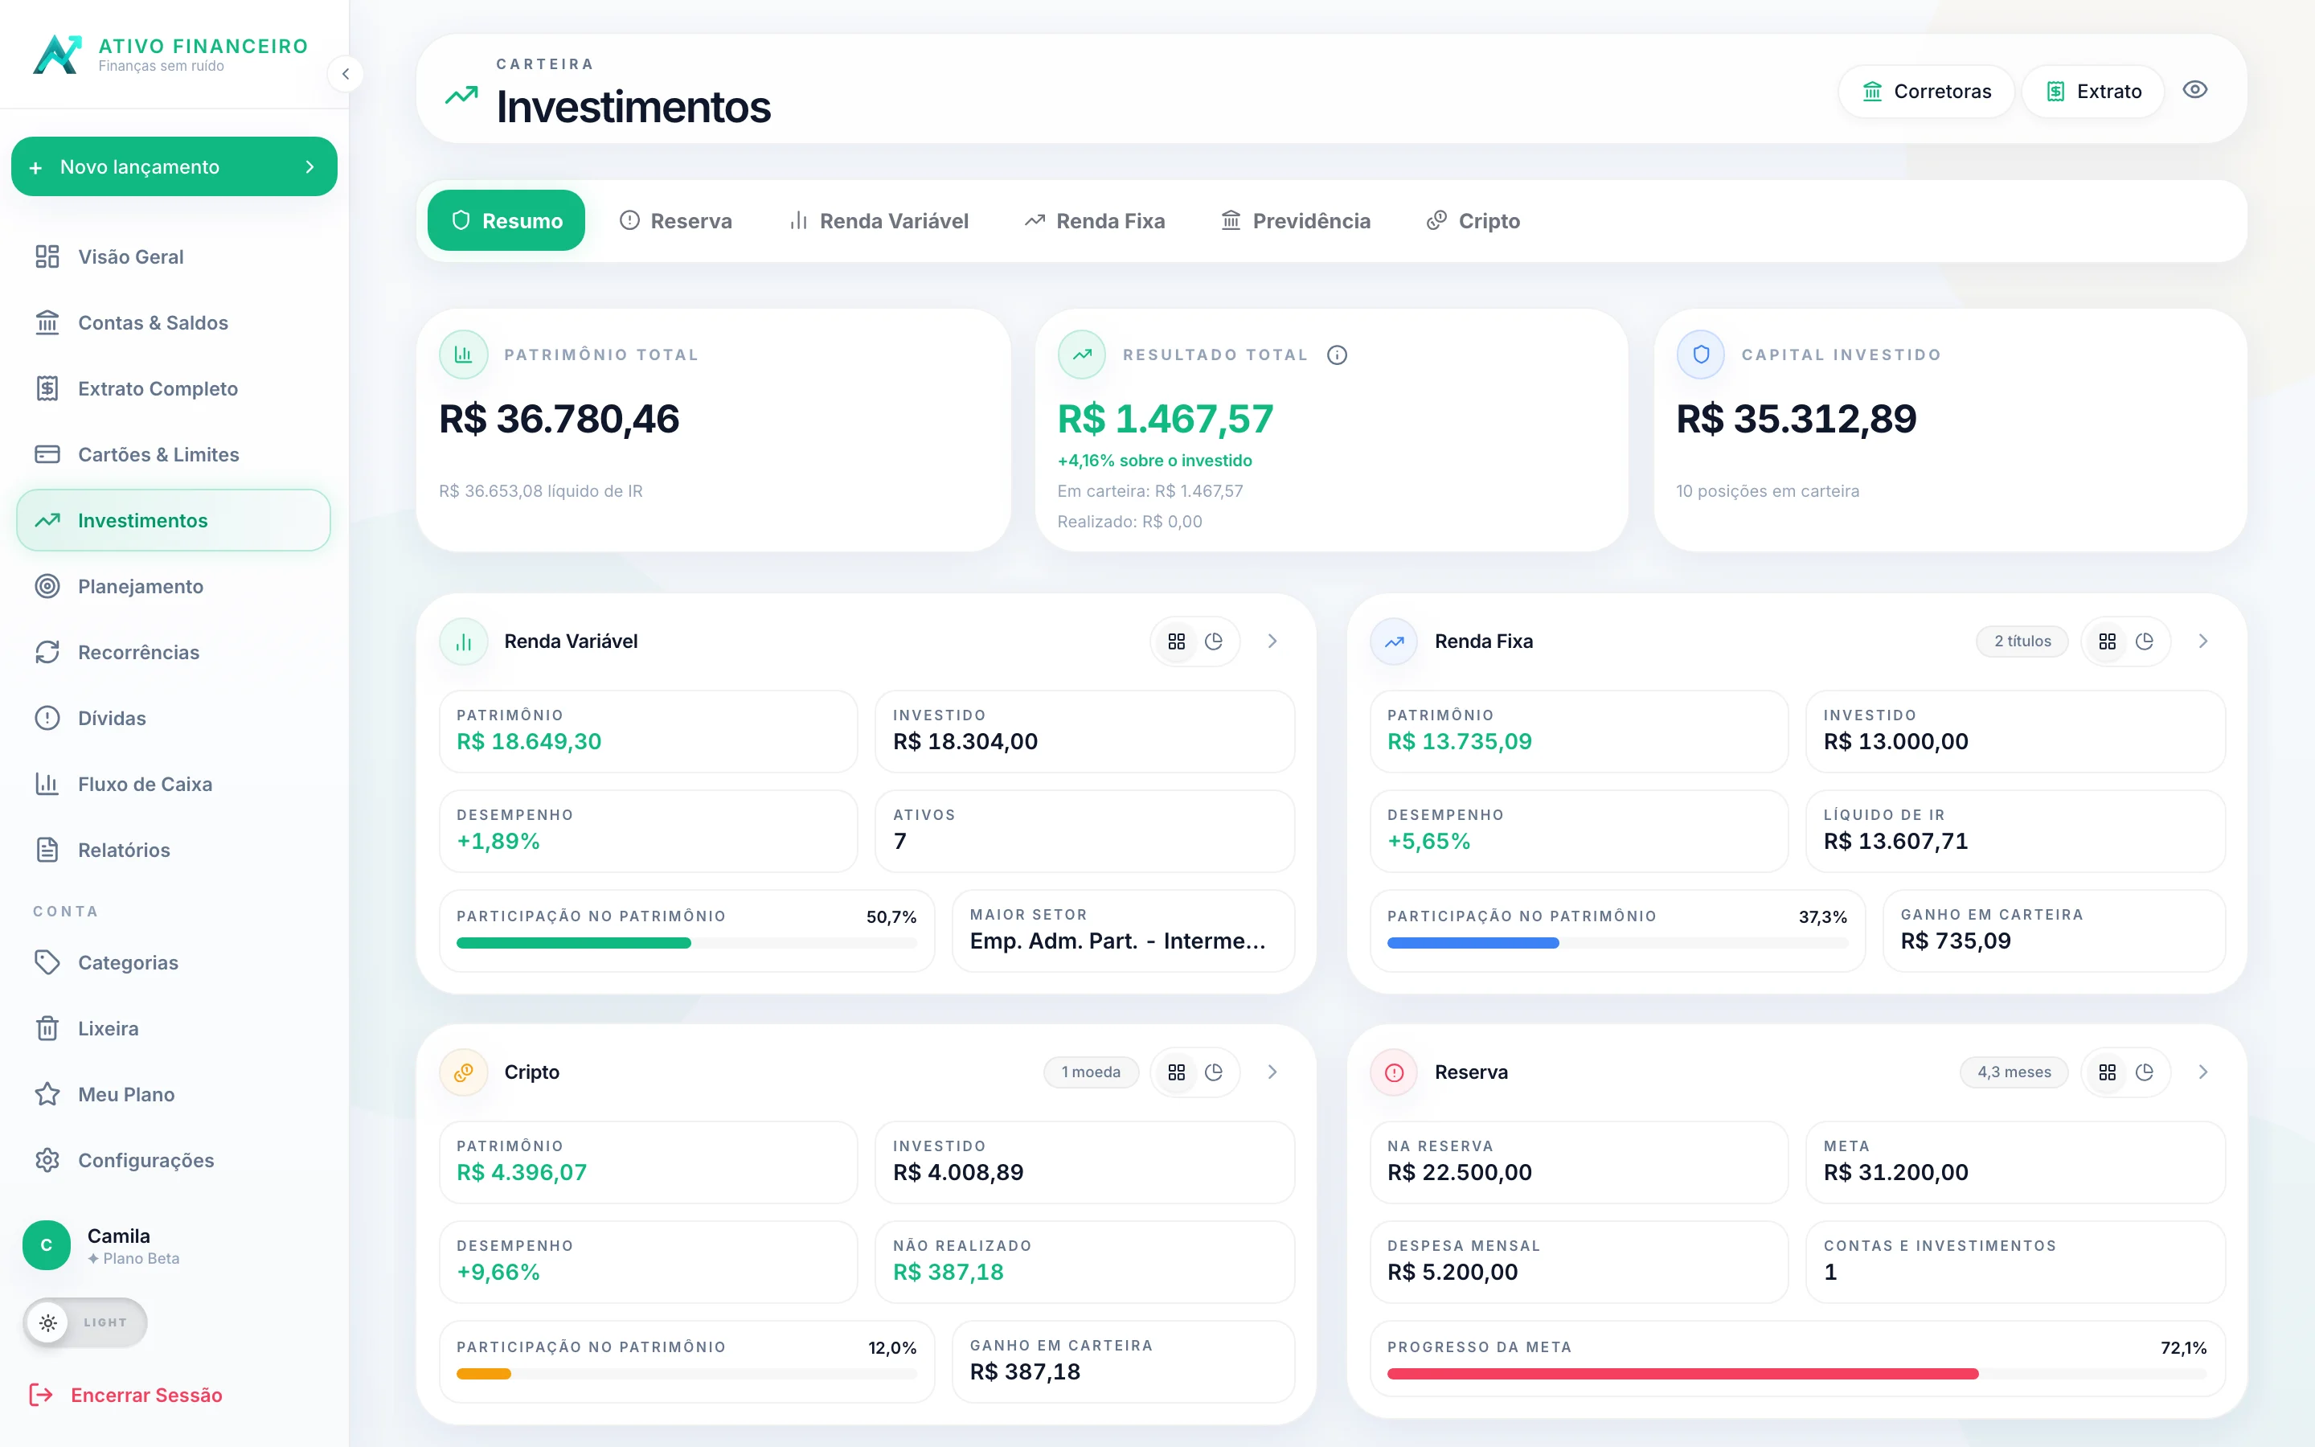This screenshot has width=2315, height=1447.
Task: Open Relatórios from the sidebar
Action: pyautogui.click(x=173, y=850)
